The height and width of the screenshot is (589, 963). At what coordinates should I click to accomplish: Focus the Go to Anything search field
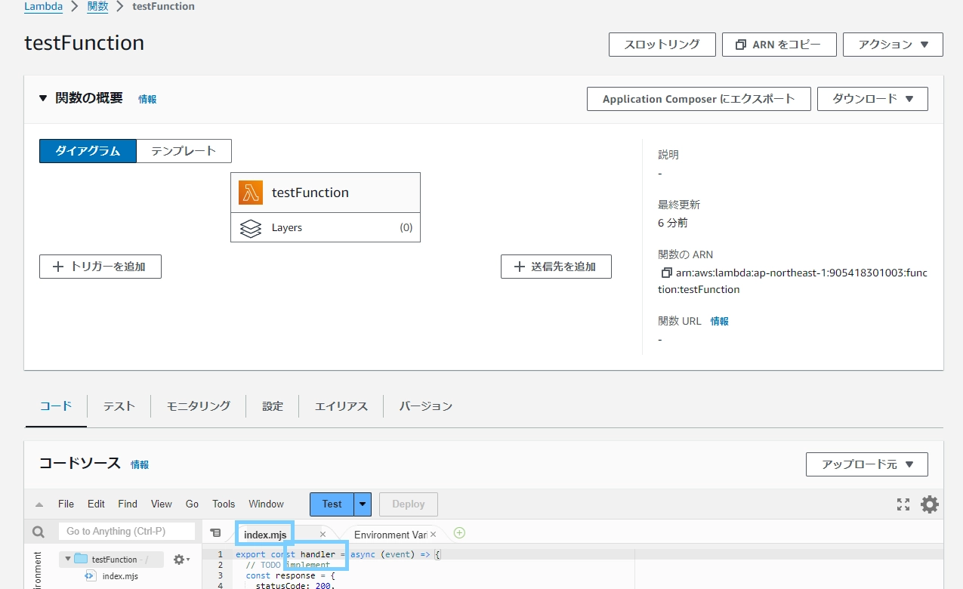127,532
